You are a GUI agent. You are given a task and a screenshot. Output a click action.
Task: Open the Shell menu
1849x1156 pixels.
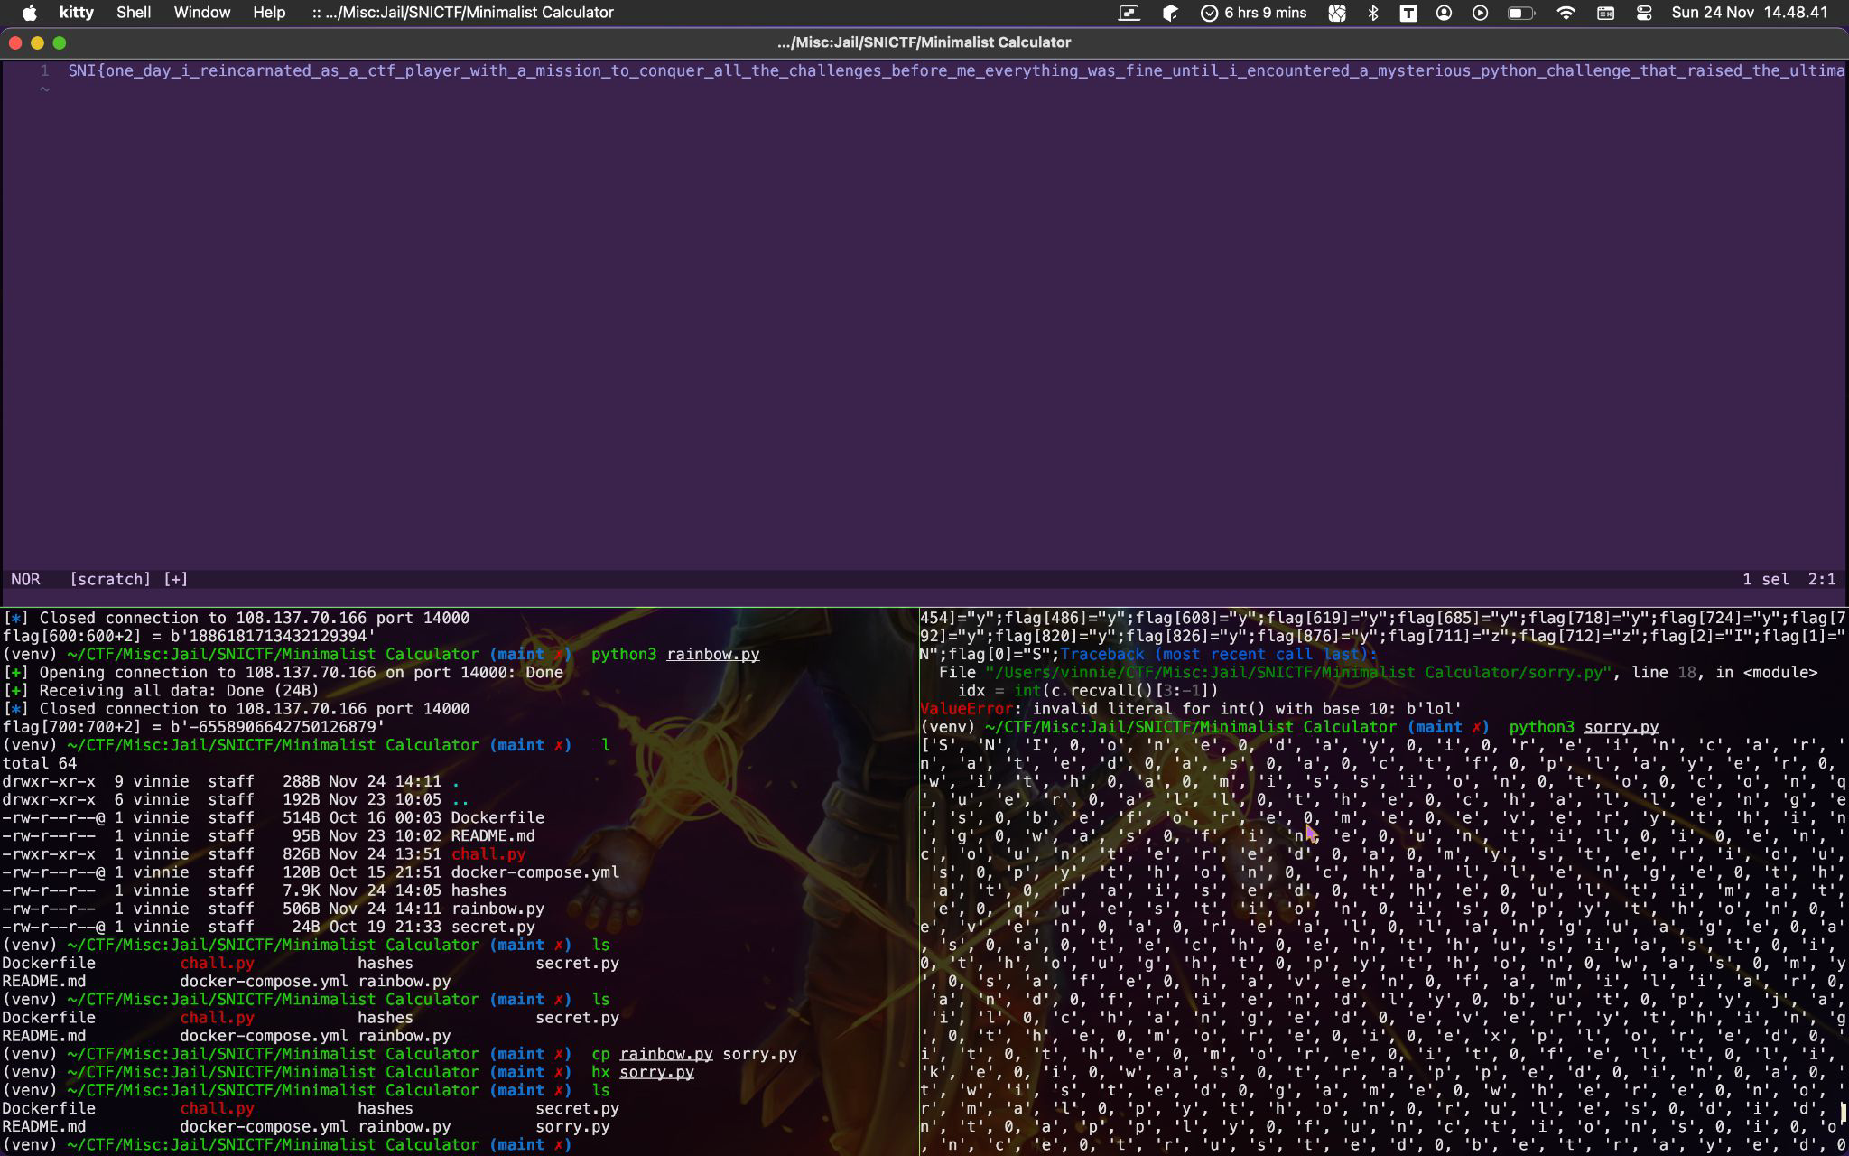click(x=134, y=13)
